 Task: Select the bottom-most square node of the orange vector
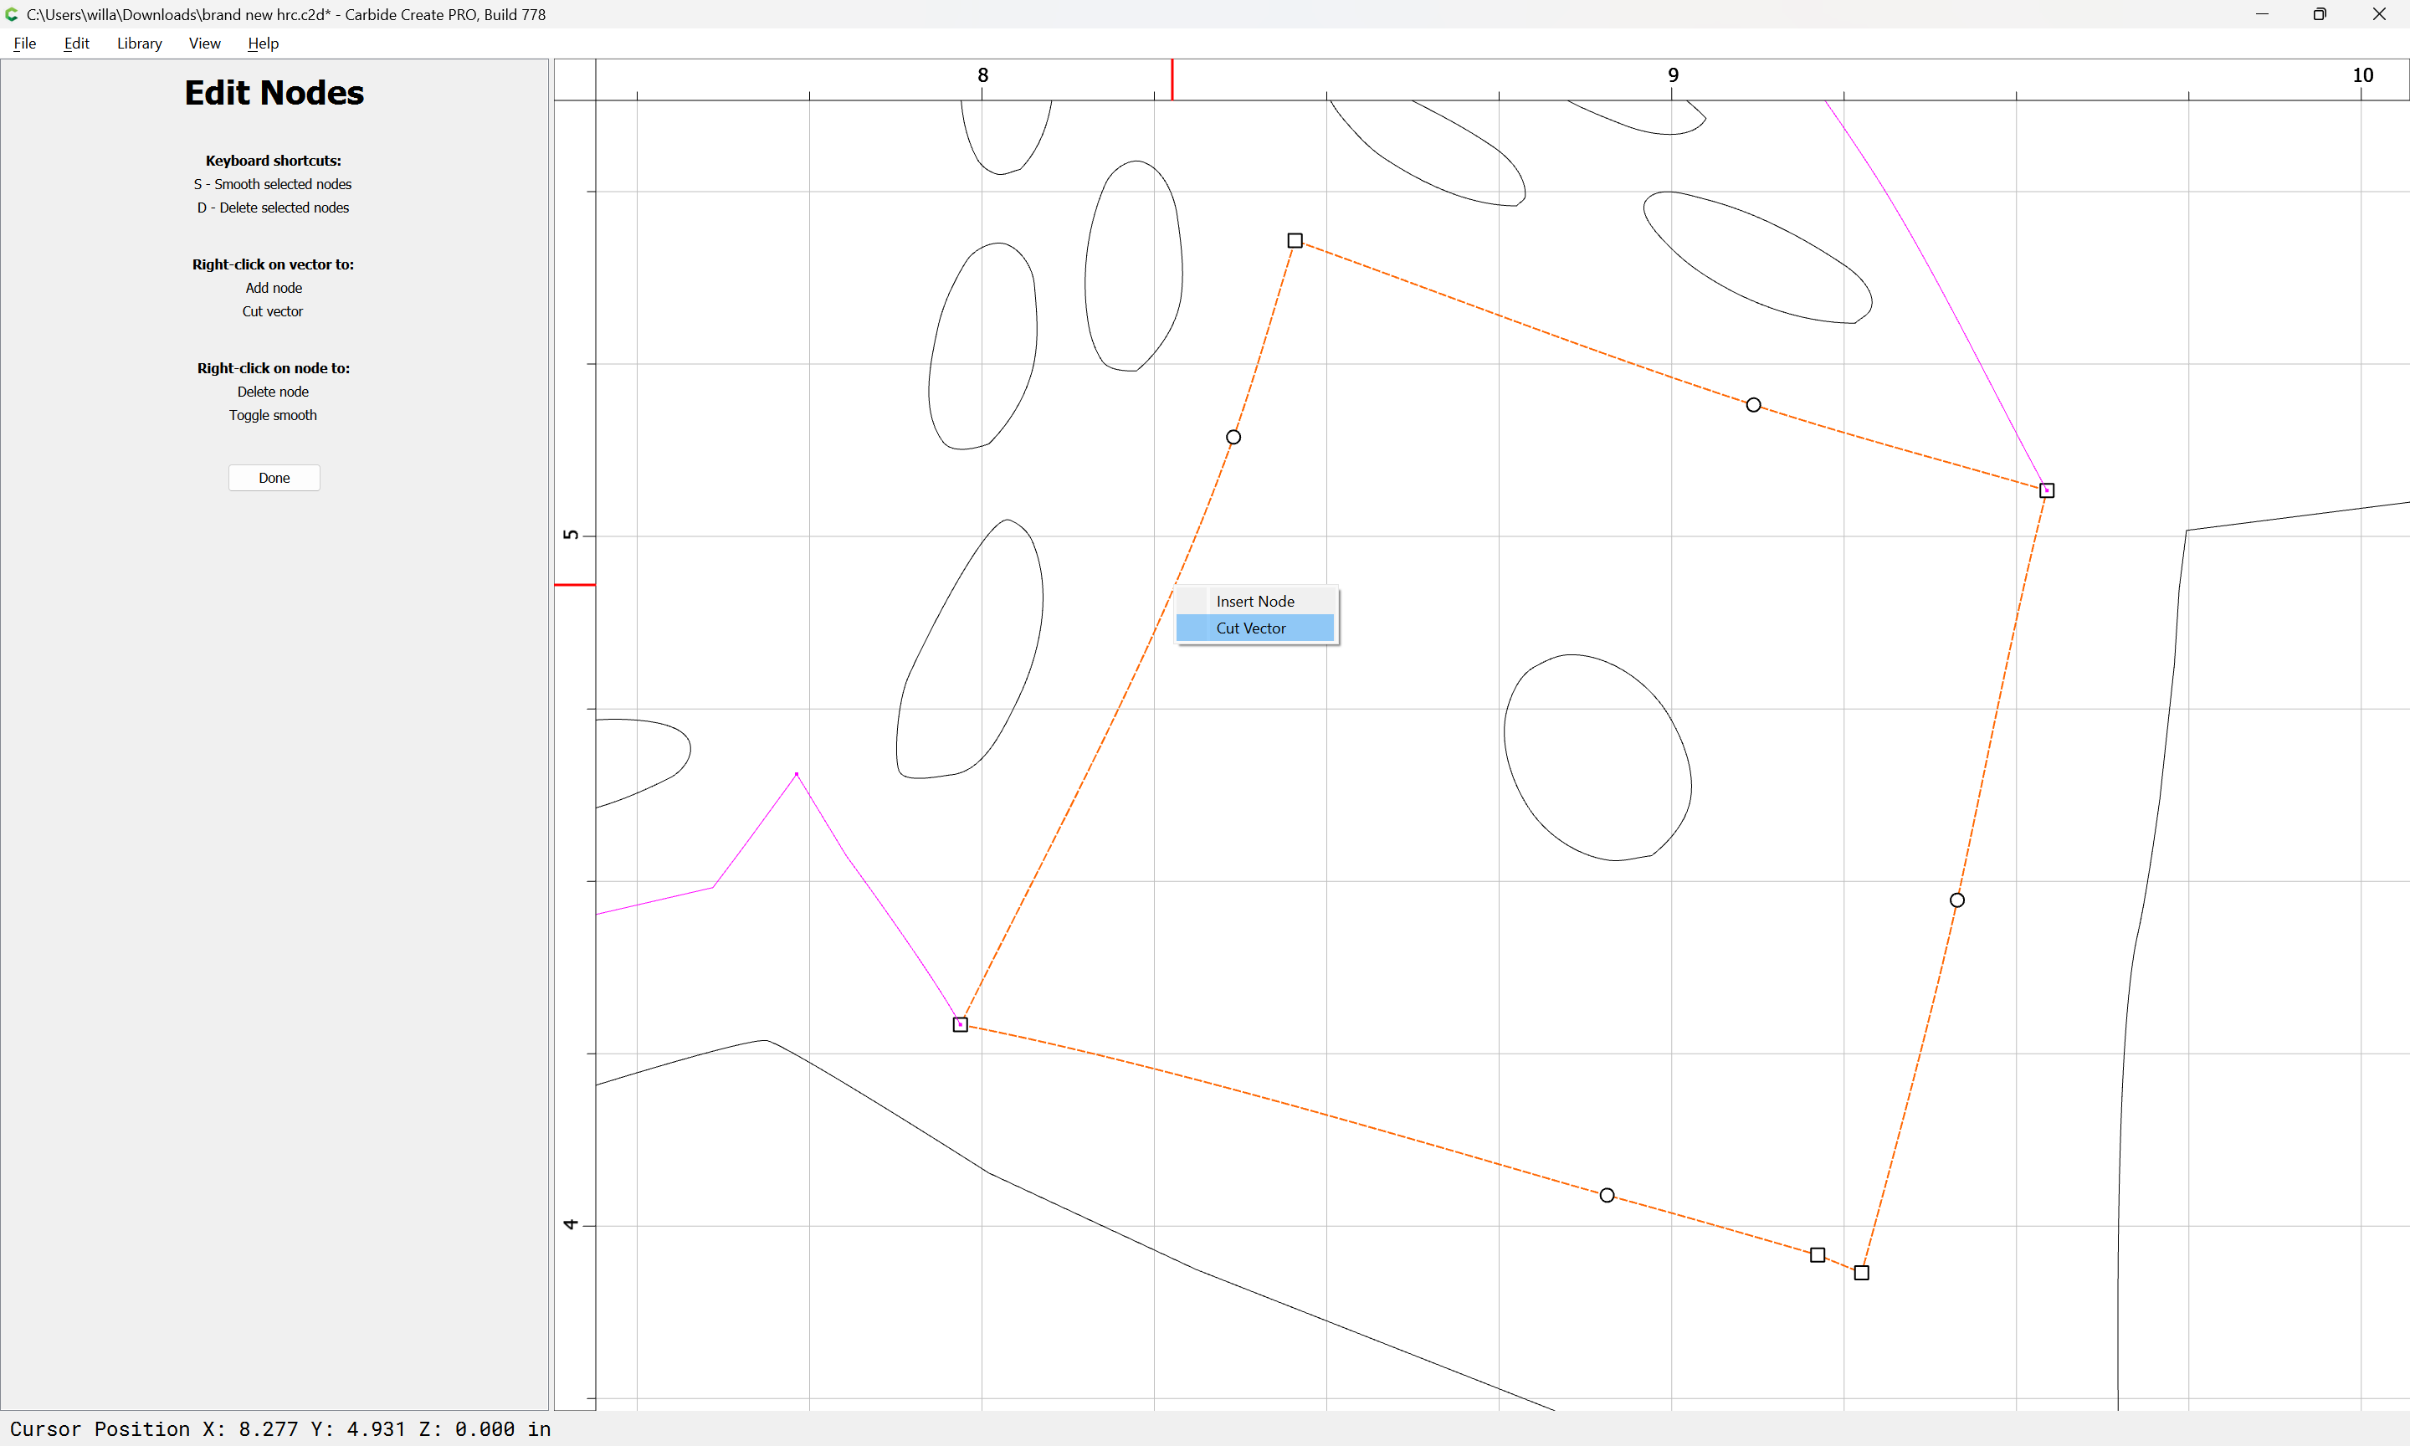click(x=1862, y=1273)
